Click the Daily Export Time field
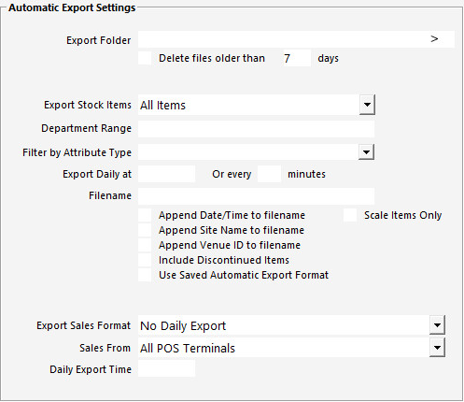Viewport: 464px width, 402px height. [167, 369]
